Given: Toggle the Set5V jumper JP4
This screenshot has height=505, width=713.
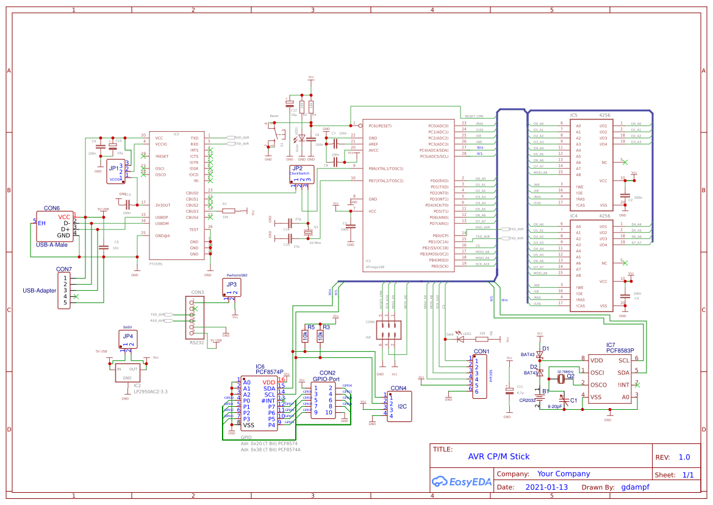Looking at the screenshot, I should (127, 338).
